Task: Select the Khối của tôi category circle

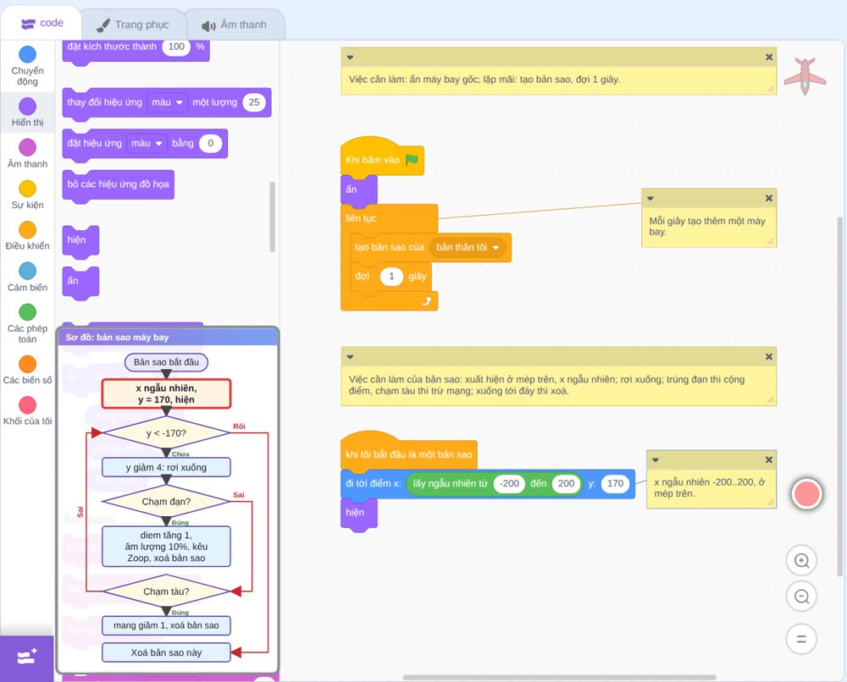Action: (28, 405)
